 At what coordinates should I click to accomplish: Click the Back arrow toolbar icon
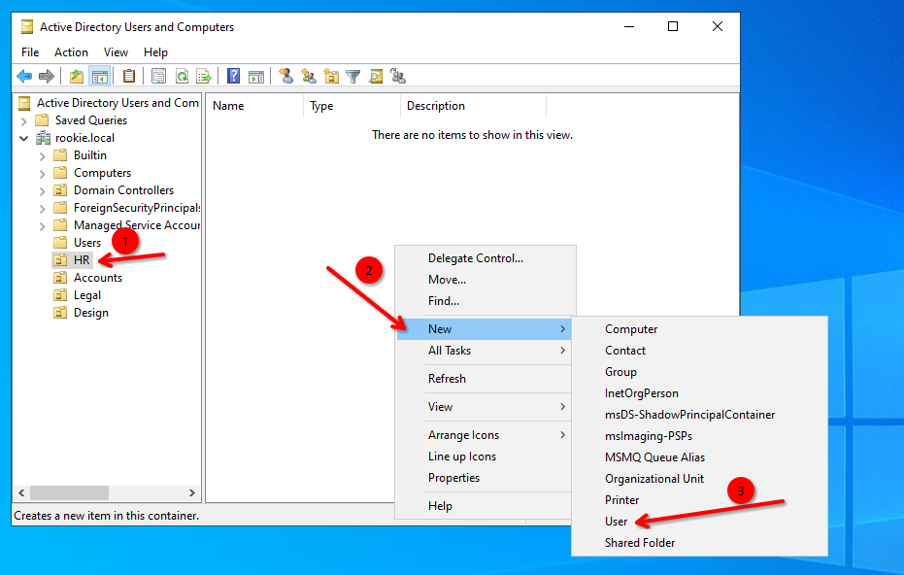click(x=24, y=76)
